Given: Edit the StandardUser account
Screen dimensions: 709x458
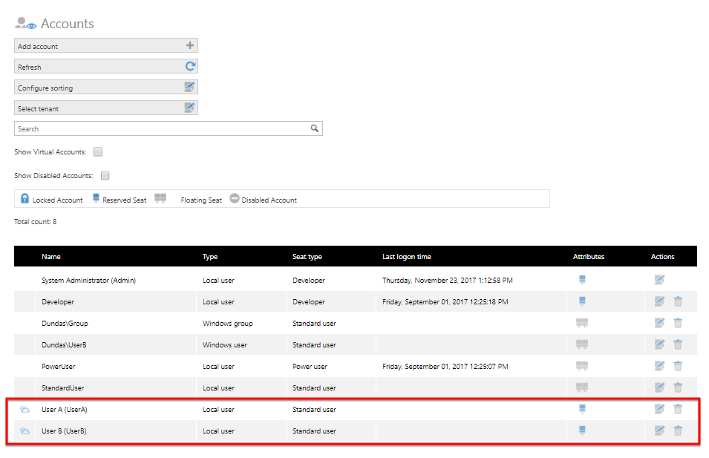Looking at the screenshot, I should coord(660,387).
